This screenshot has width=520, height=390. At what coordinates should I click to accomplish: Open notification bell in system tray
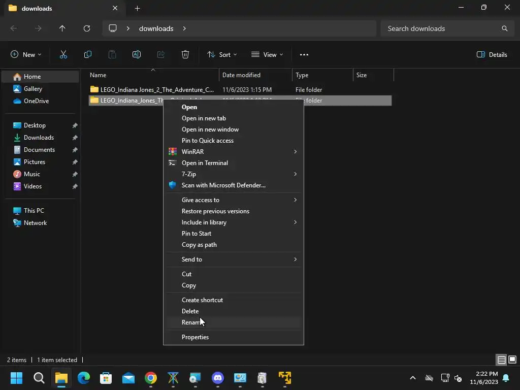(506, 378)
